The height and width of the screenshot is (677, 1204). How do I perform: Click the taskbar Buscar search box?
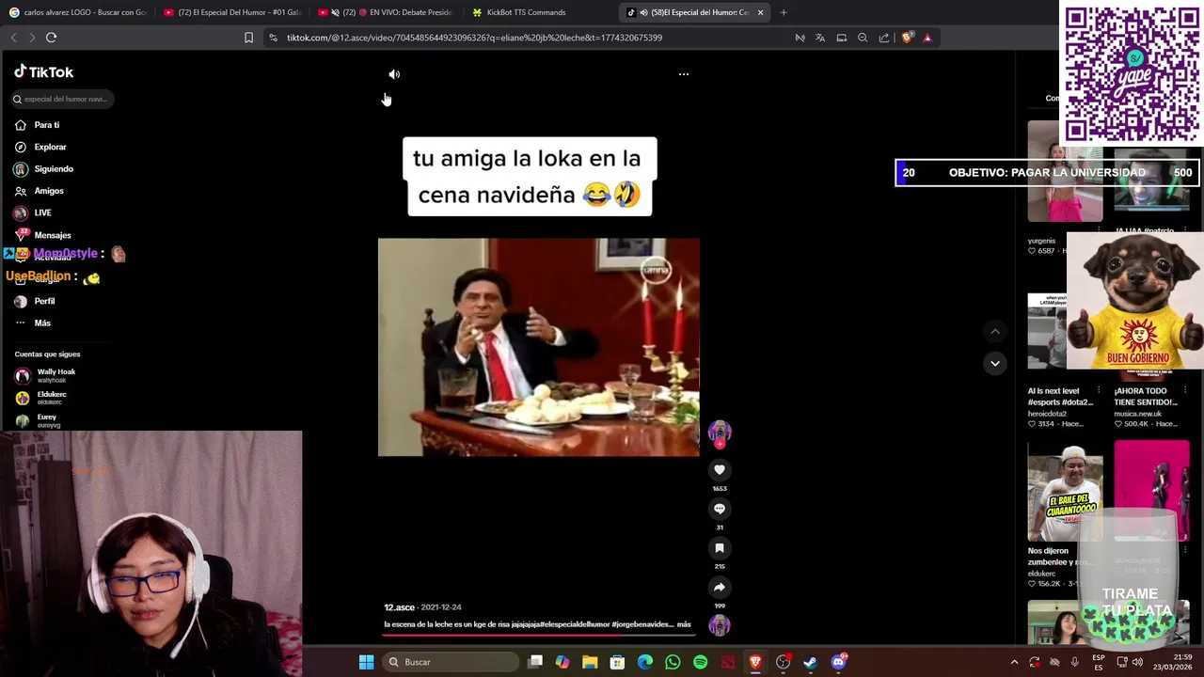(452, 662)
